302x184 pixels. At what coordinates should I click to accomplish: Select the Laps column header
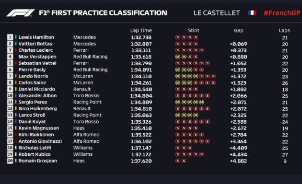click(x=284, y=30)
